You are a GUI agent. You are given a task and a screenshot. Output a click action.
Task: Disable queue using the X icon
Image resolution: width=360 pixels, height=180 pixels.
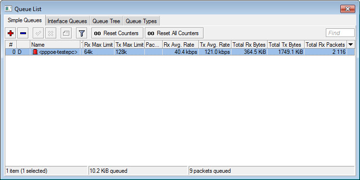(x=51, y=33)
